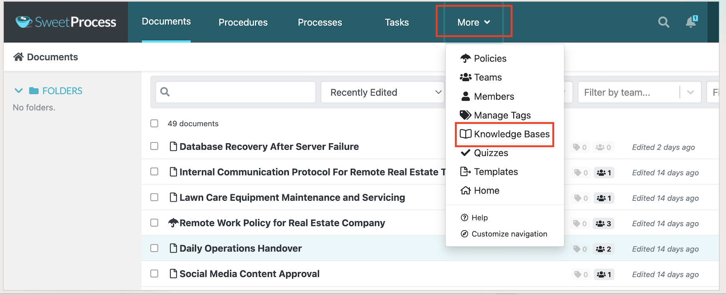Click the team count badge on Lawn Care row
This screenshot has height=295, width=726.
[604, 198]
